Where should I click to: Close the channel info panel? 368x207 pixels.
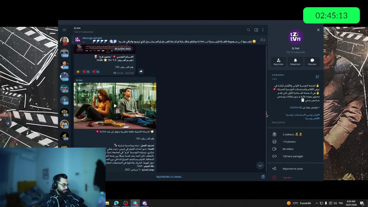coord(318,30)
